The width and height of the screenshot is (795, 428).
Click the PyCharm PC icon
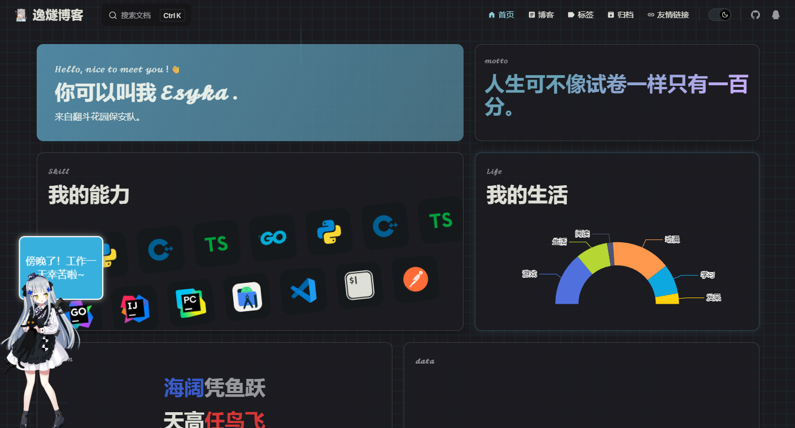191,303
